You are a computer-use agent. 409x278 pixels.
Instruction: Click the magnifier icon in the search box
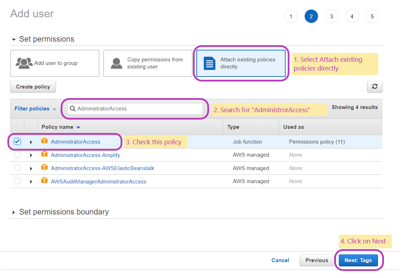73,109
